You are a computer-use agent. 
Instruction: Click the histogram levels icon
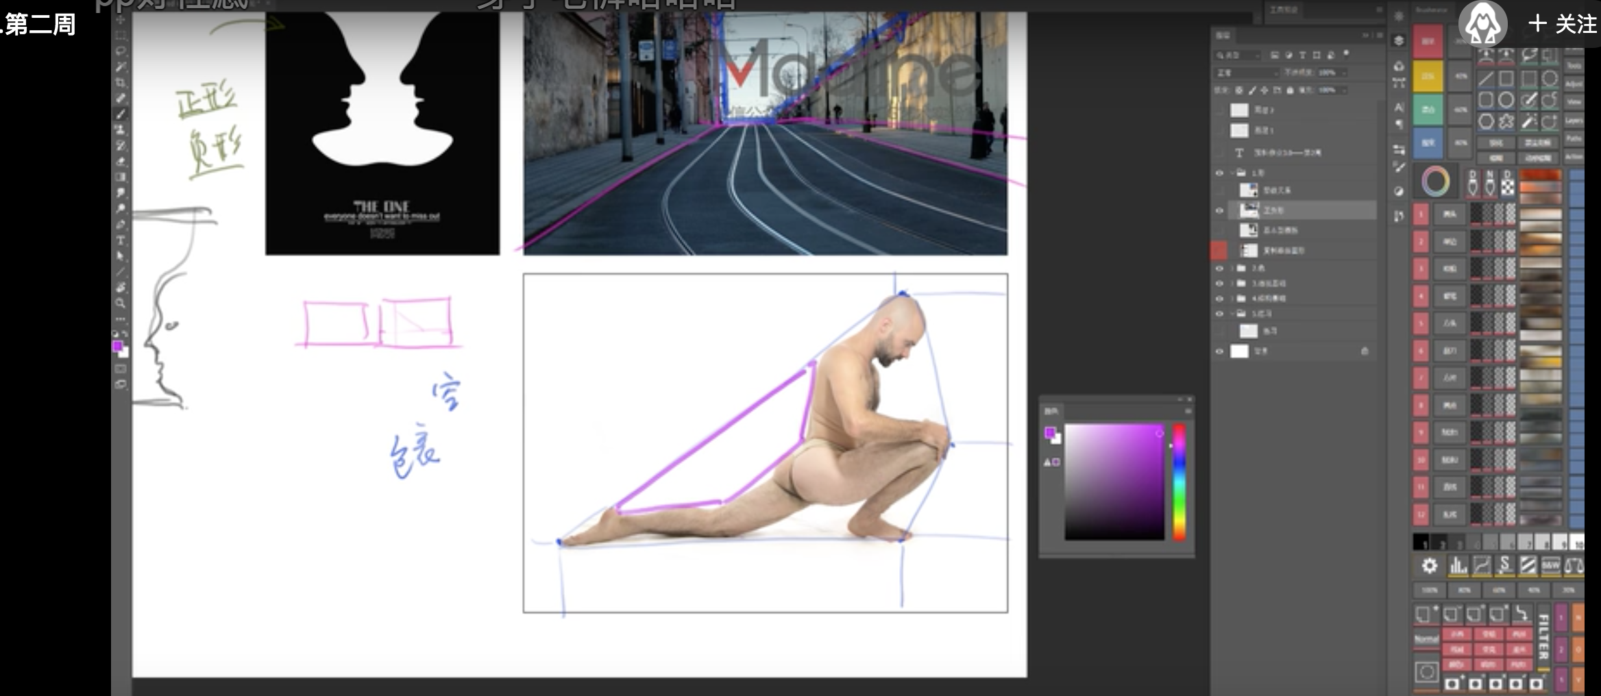1458,566
